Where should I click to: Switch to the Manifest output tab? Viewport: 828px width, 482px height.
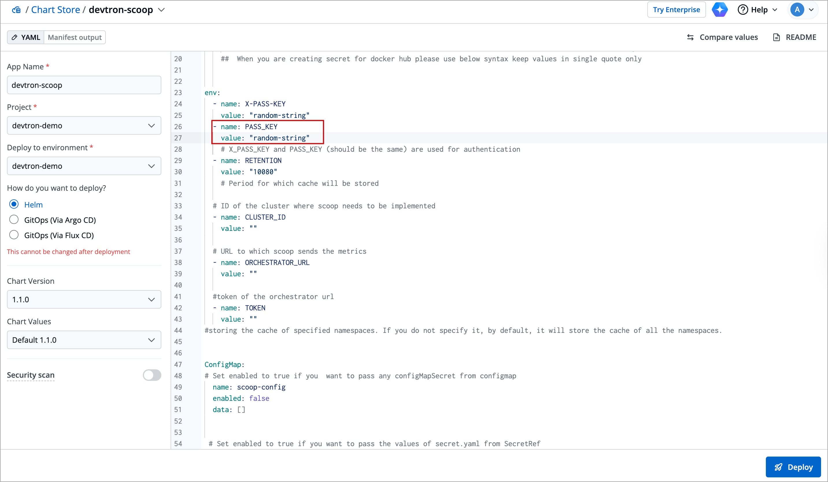pos(75,38)
